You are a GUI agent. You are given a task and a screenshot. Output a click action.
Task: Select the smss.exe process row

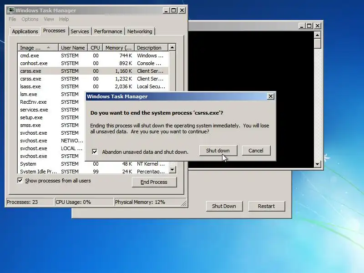51,125
